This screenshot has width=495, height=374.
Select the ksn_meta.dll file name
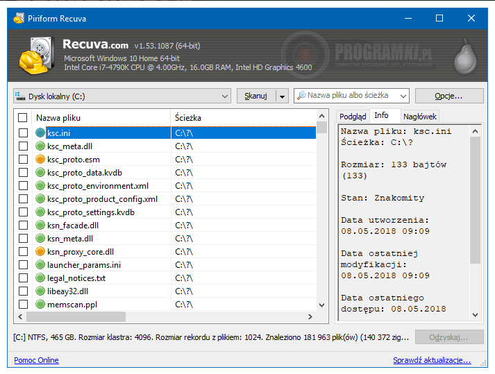coord(70,239)
